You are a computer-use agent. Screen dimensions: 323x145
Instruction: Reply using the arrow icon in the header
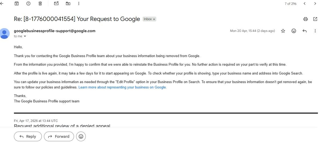(305, 31)
